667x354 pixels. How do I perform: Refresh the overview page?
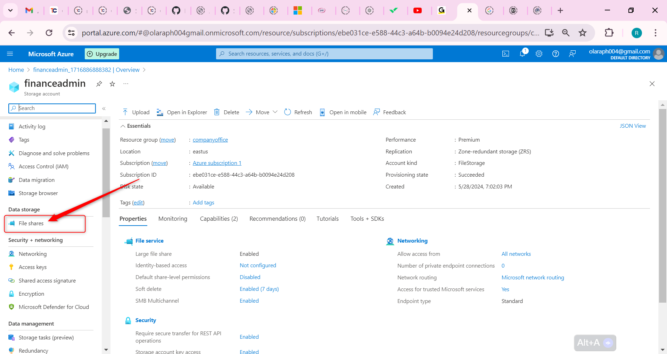(298, 112)
